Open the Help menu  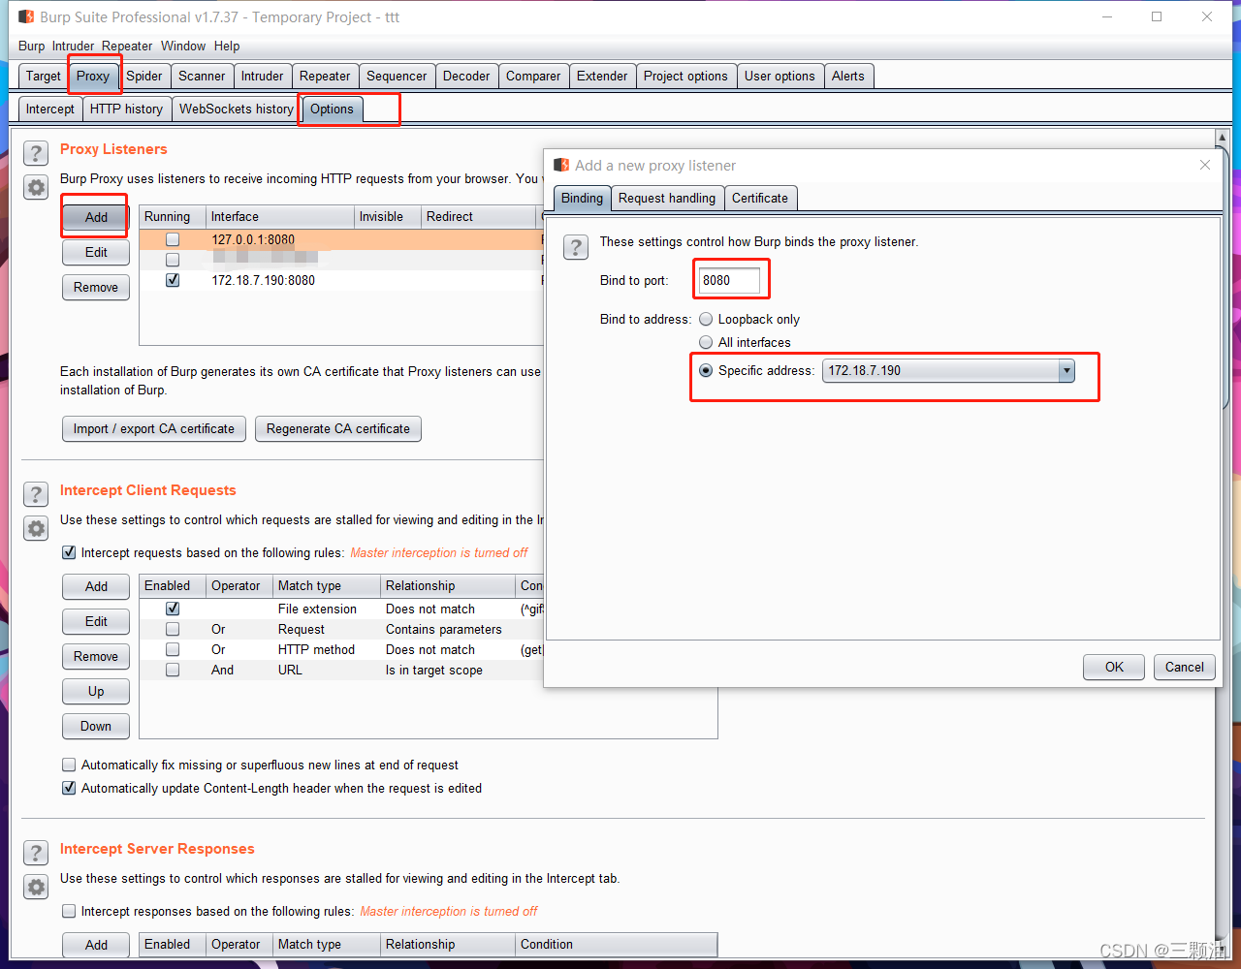(x=227, y=46)
